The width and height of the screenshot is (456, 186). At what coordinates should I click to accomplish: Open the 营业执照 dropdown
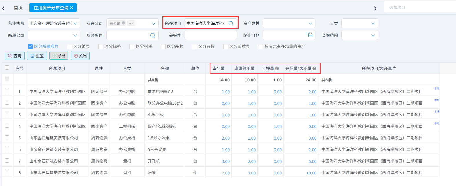tap(54, 23)
